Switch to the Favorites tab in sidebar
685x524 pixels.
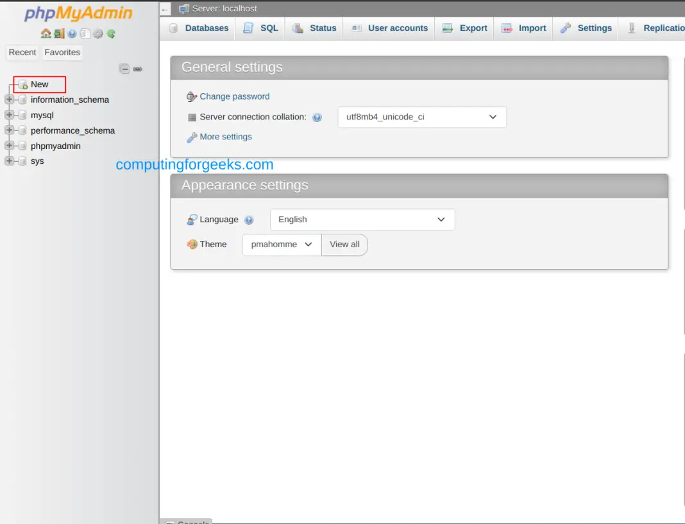point(62,52)
